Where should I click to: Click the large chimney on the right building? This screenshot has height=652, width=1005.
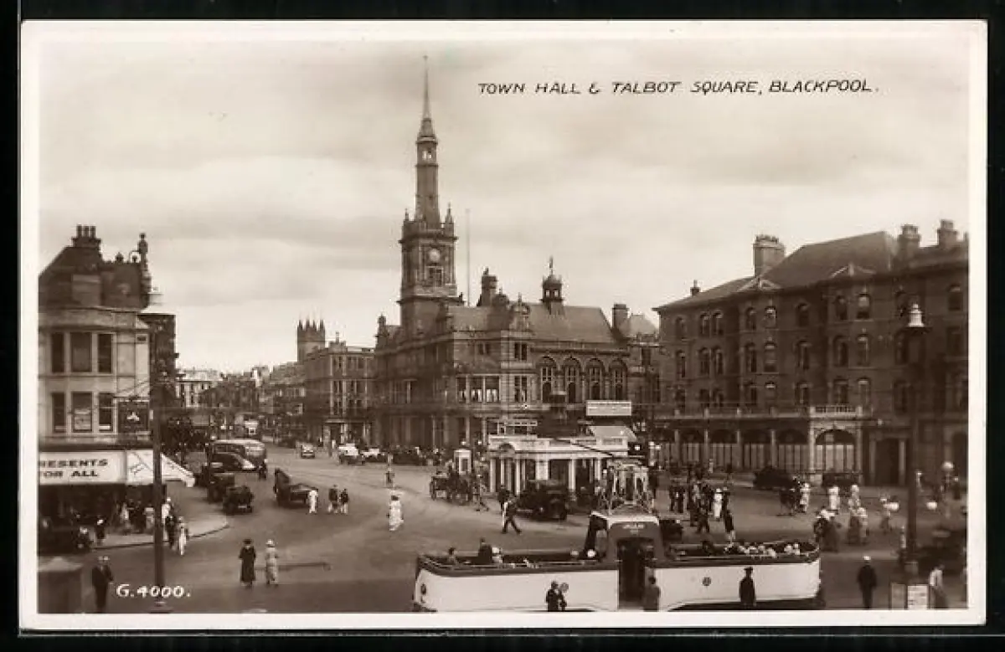(x=767, y=253)
